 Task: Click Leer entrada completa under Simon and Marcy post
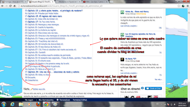pos(129,26)
